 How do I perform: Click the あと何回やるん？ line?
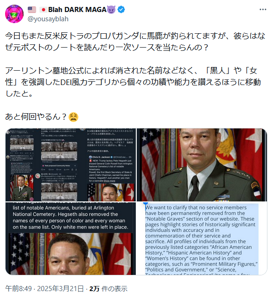point(36,117)
